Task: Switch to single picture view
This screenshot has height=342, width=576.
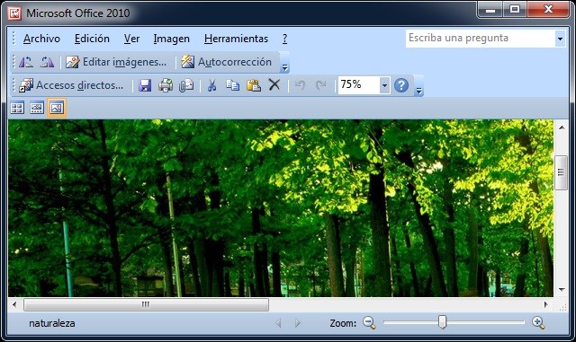Action: pyautogui.click(x=57, y=108)
